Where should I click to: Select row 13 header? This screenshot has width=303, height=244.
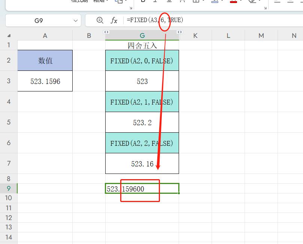pos(9,227)
